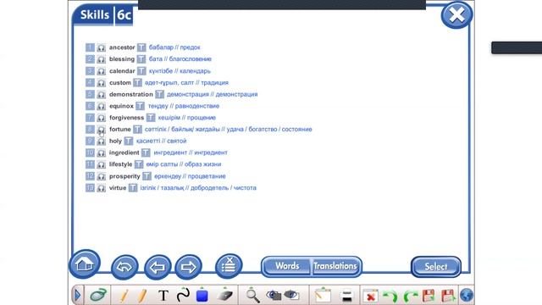Play audio for virtue
Viewport: 542px width, 305px height.
point(101,188)
